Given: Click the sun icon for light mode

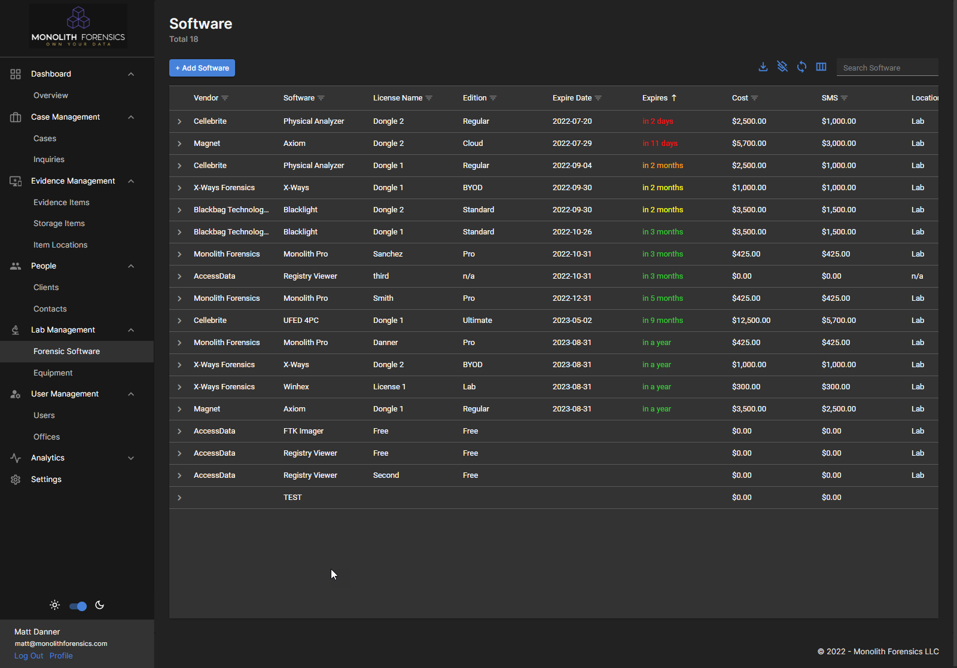Looking at the screenshot, I should [54, 605].
